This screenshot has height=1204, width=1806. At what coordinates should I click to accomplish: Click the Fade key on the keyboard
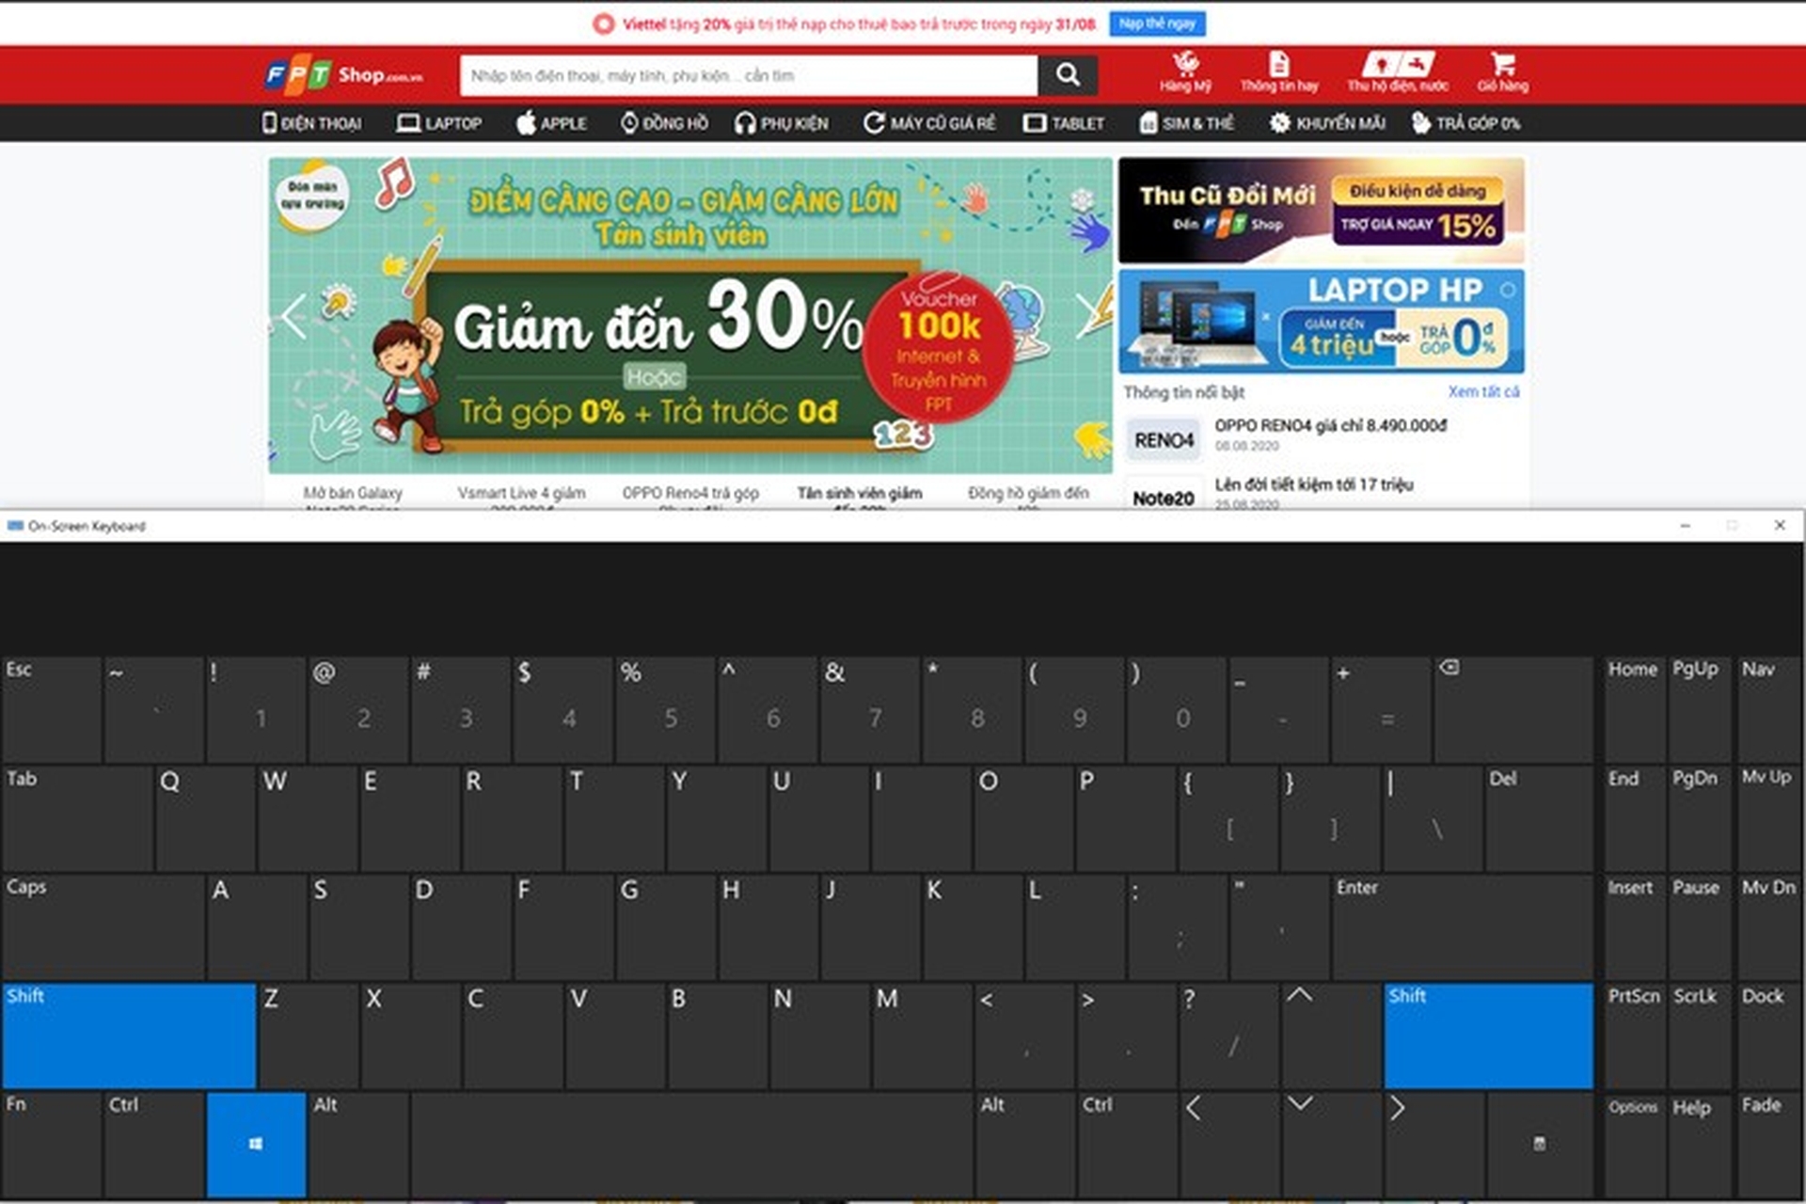click(1769, 1145)
